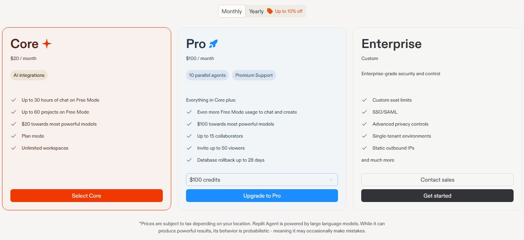
Task: Click the Up to 10% off label
Action: [288, 11]
